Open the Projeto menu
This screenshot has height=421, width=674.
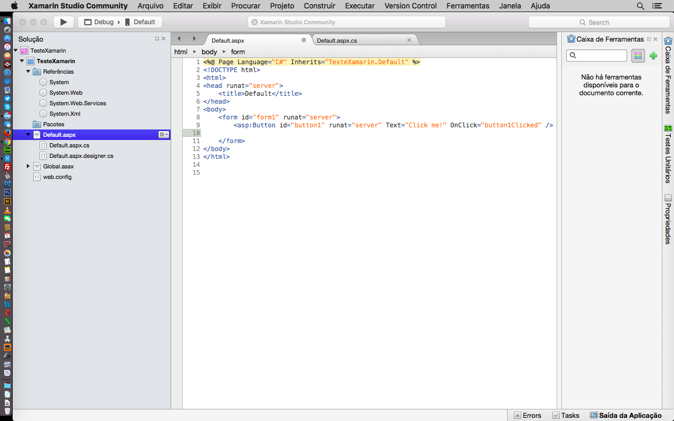pos(282,6)
